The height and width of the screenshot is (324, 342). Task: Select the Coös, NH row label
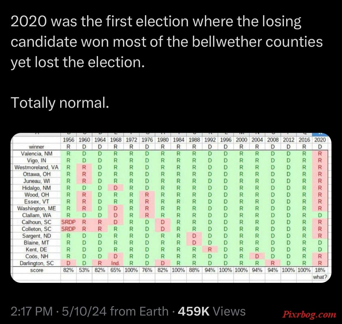pyautogui.click(x=37, y=256)
